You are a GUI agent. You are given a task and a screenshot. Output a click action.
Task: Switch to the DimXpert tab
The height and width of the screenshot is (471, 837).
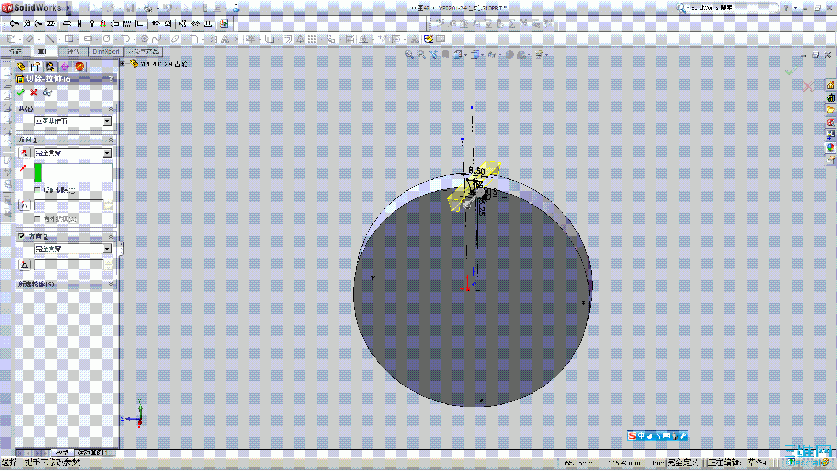click(x=106, y=52)
